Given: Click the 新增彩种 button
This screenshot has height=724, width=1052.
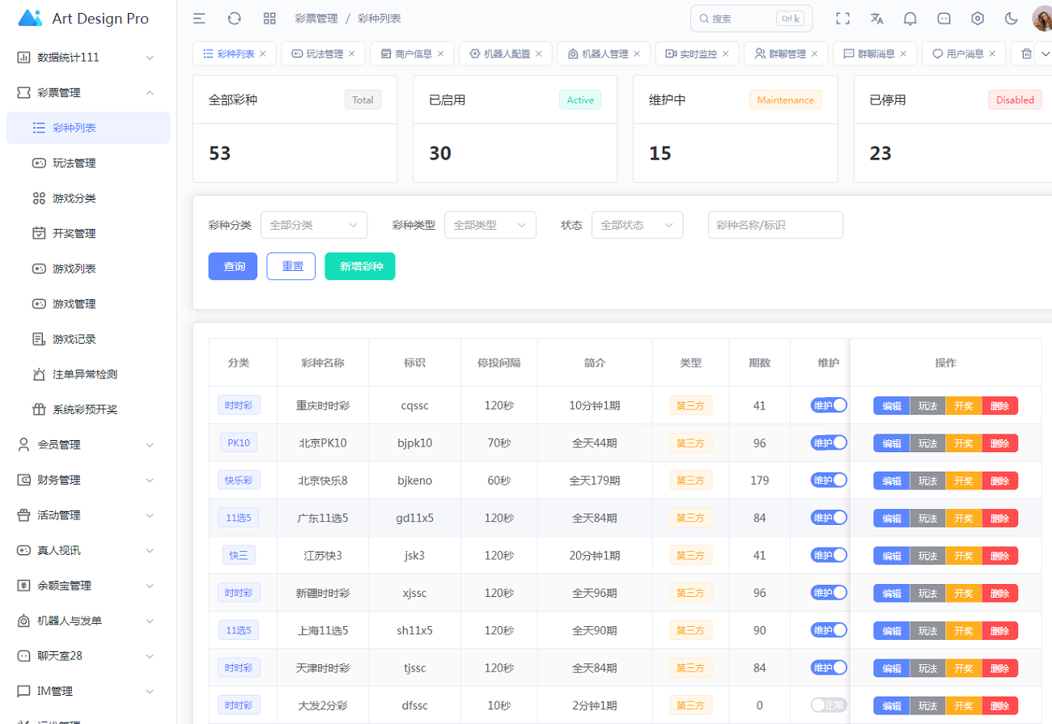Looking at the screenshot, I should [359, 266].
